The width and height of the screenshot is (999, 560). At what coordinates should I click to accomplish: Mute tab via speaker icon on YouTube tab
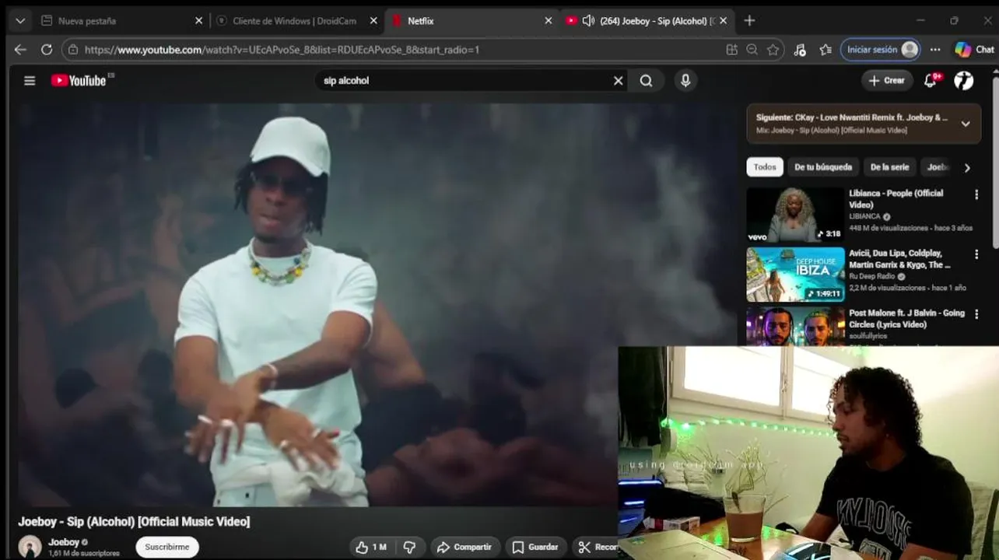[588, 21]
